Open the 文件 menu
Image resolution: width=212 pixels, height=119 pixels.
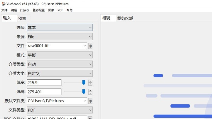[4, 10]
